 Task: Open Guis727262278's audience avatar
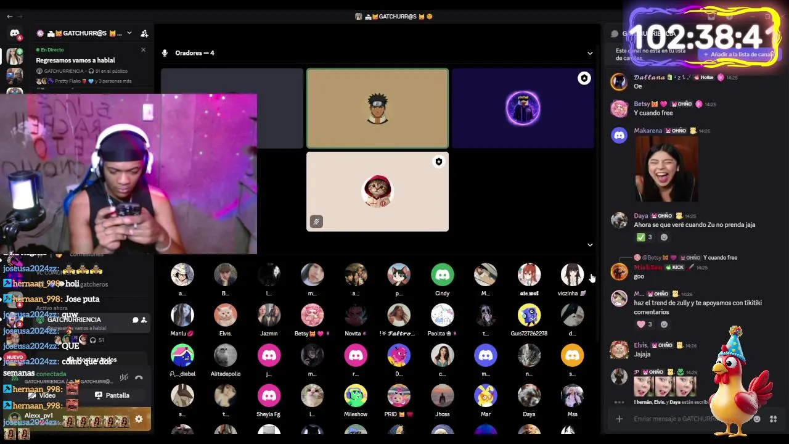click(529, 315)
